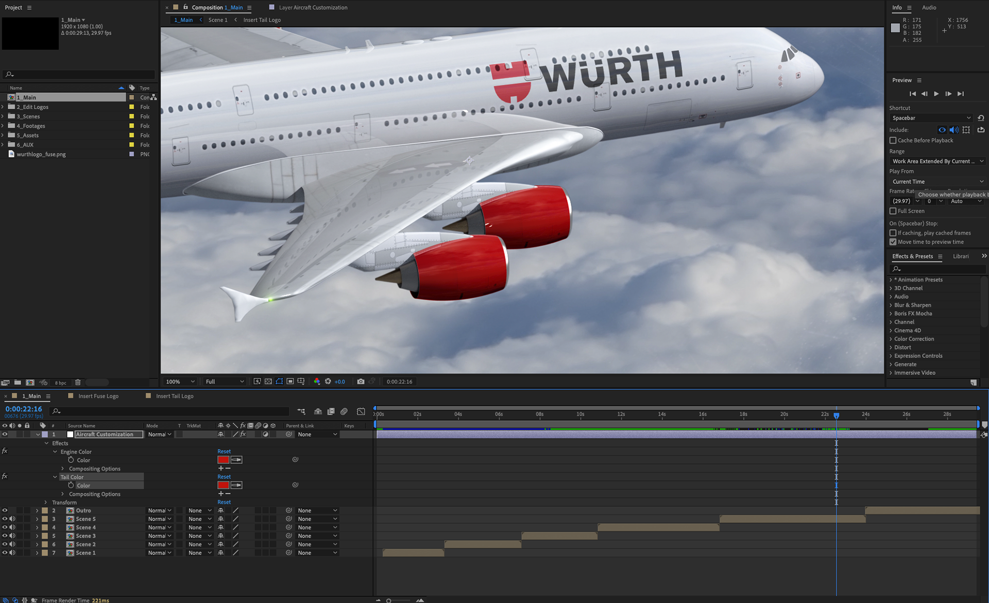Open the Tail Color red swatch
The image size is (989, 603).
[223, 485]
